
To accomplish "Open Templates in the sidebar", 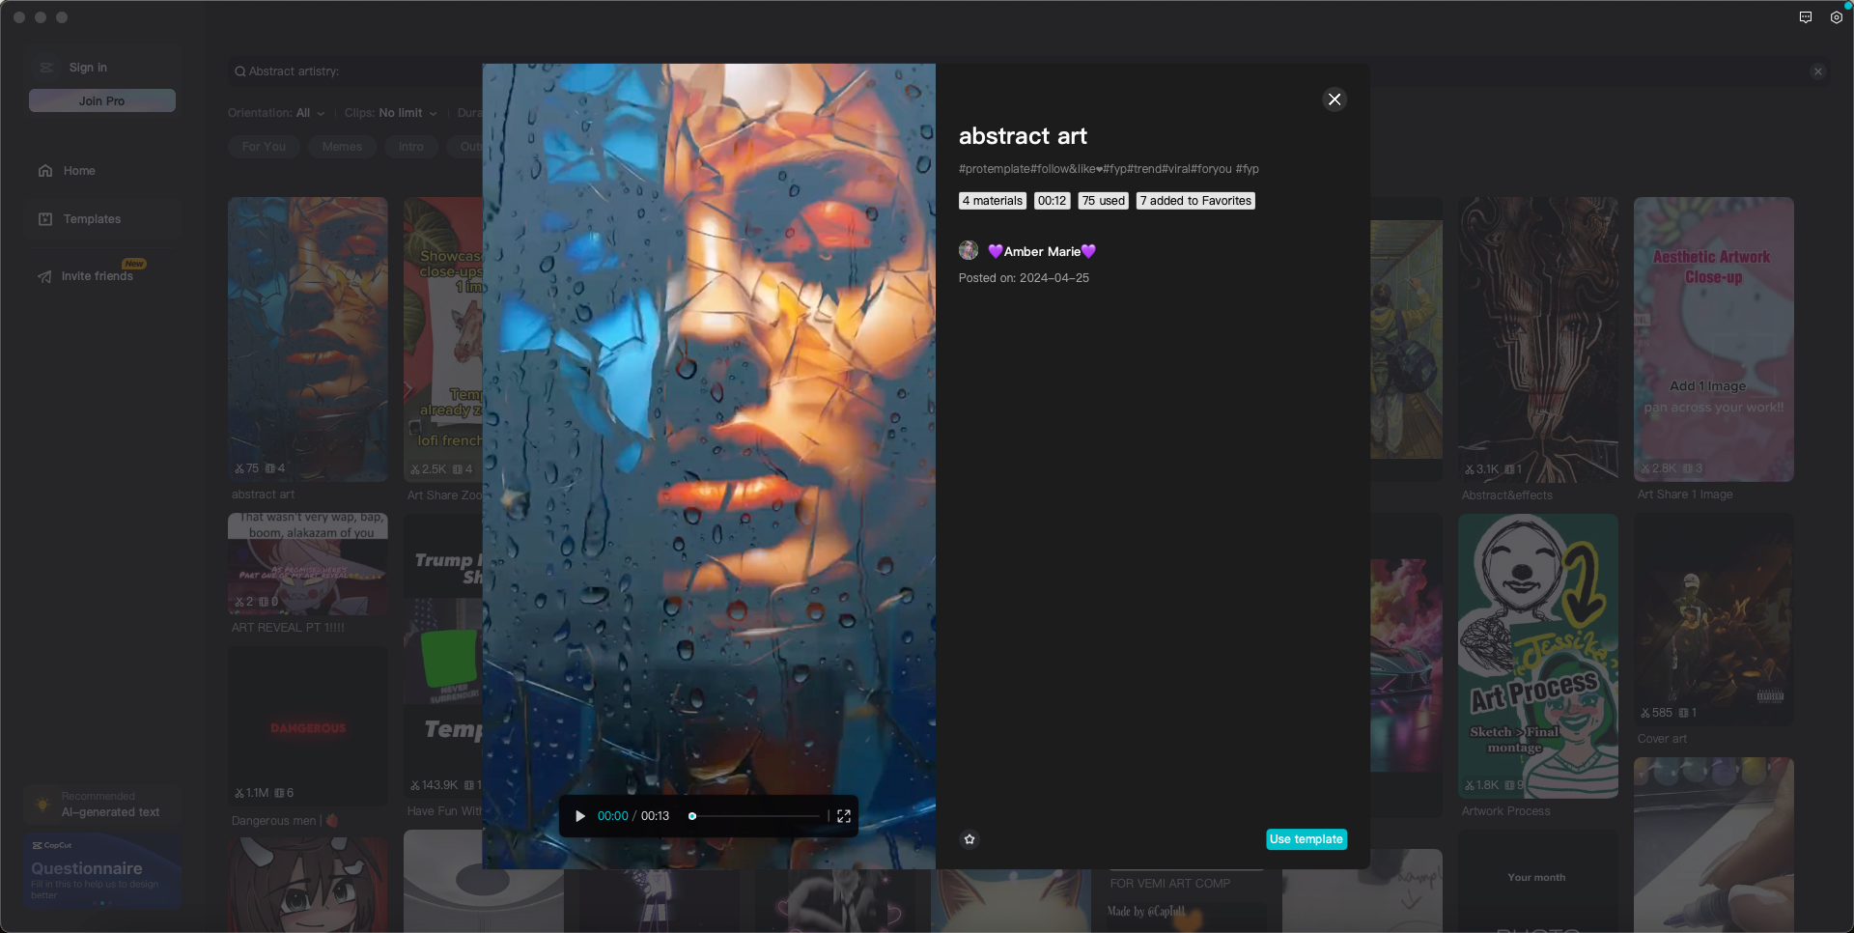I will (x=102, y=219).
